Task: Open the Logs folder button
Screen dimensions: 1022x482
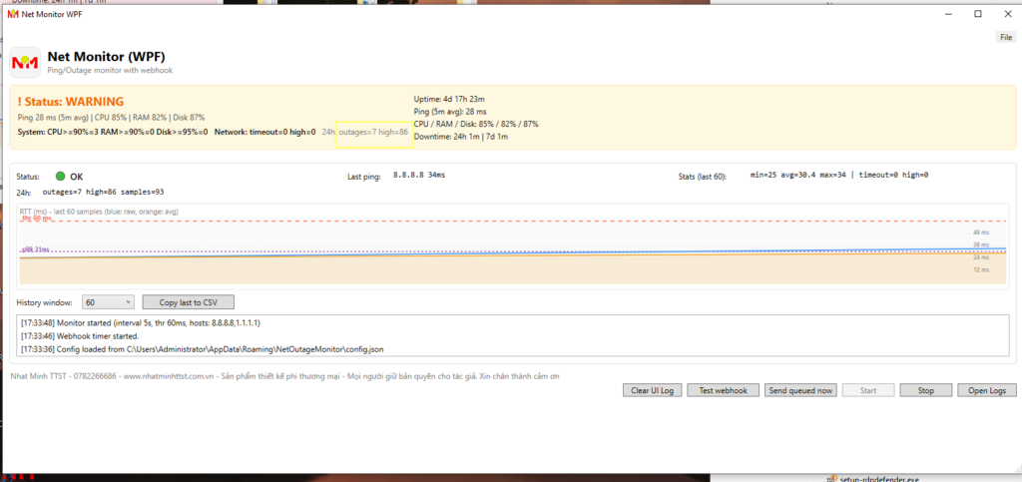Action: click(x=985, y=390)
